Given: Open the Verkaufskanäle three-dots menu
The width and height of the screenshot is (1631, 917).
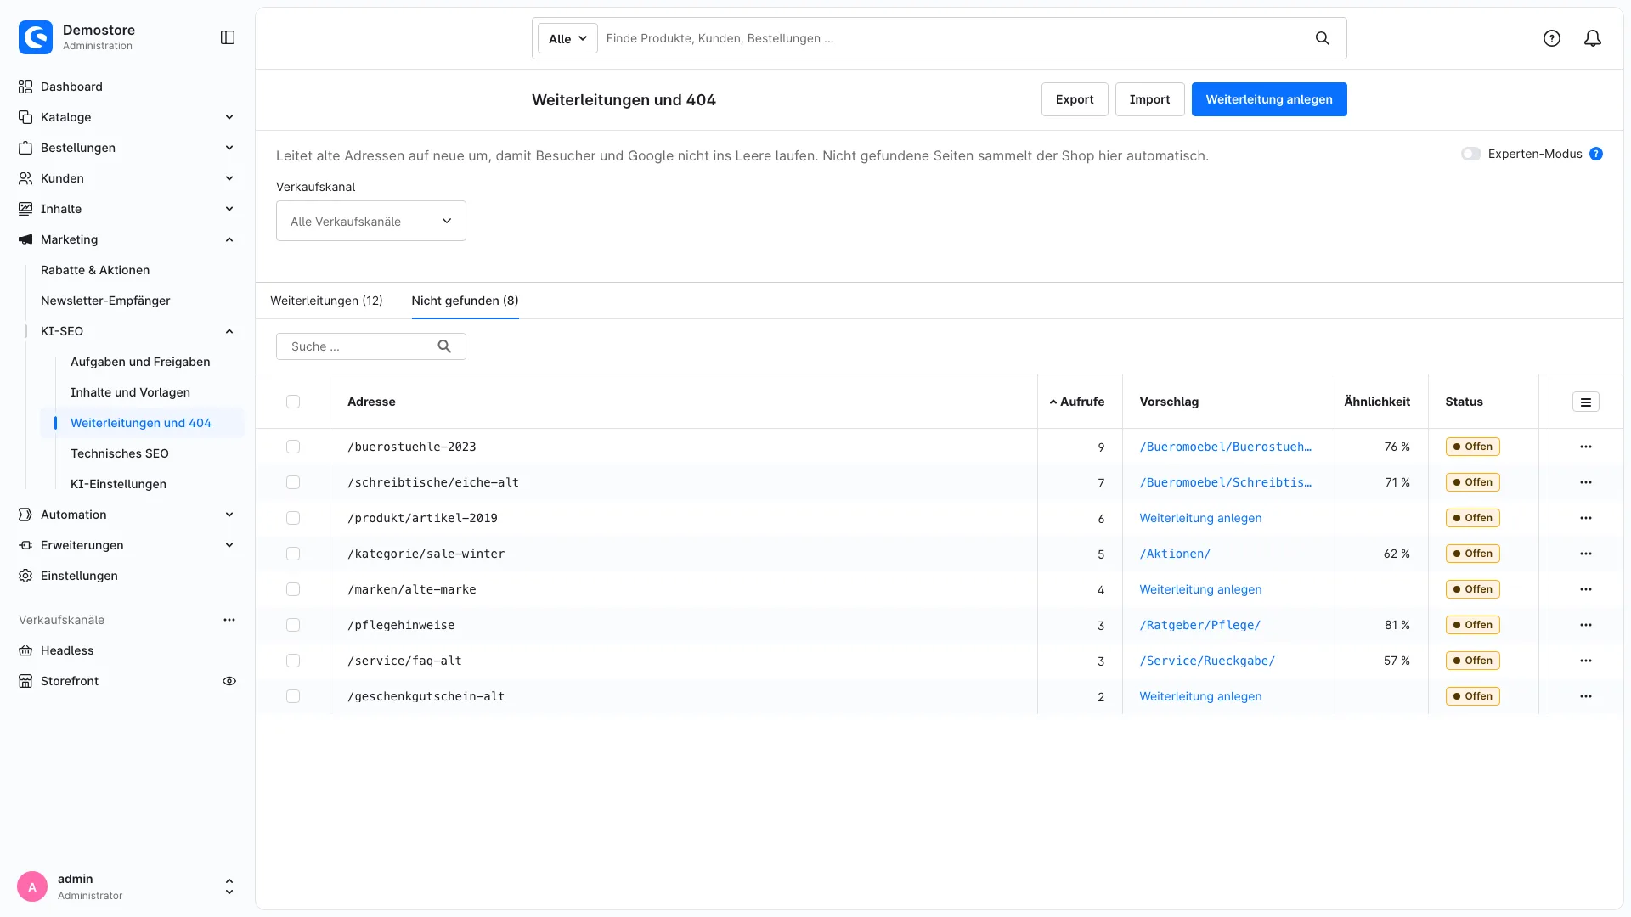Looking at the screenshot, I should click(x=229, y=620).
